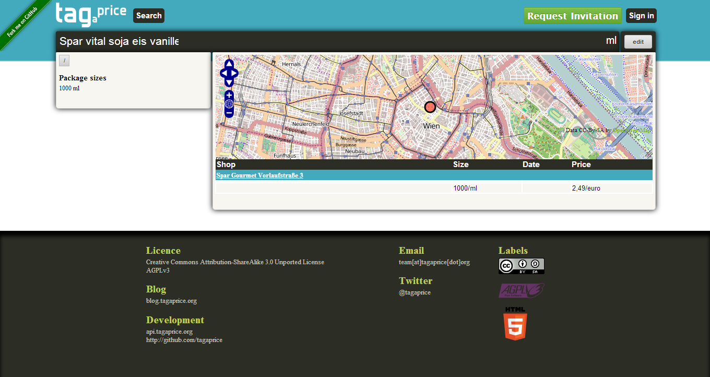Click the Email footer heading
The height and width of the screenshot is (377, 710).
click(411, 251)
